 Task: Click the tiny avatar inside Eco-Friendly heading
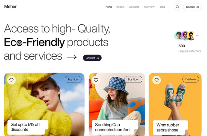tap(19, 43)
